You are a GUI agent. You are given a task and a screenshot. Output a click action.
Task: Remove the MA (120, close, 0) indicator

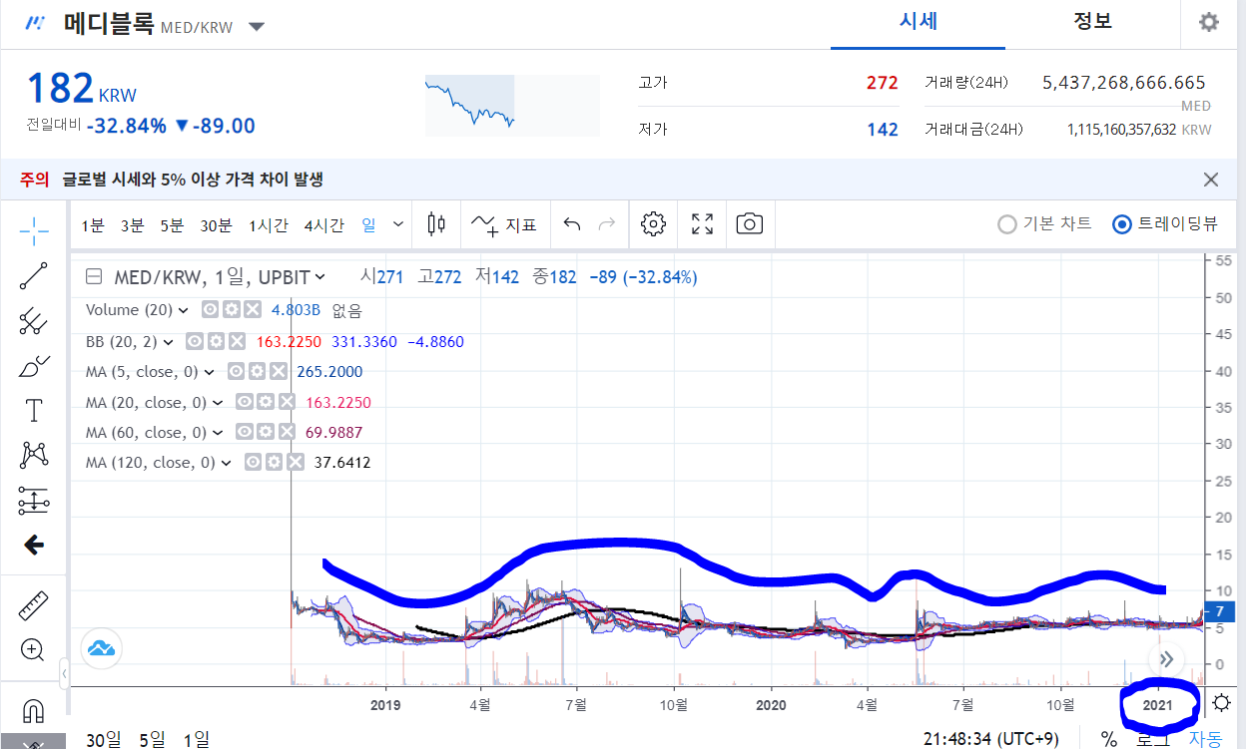(295, 463)
